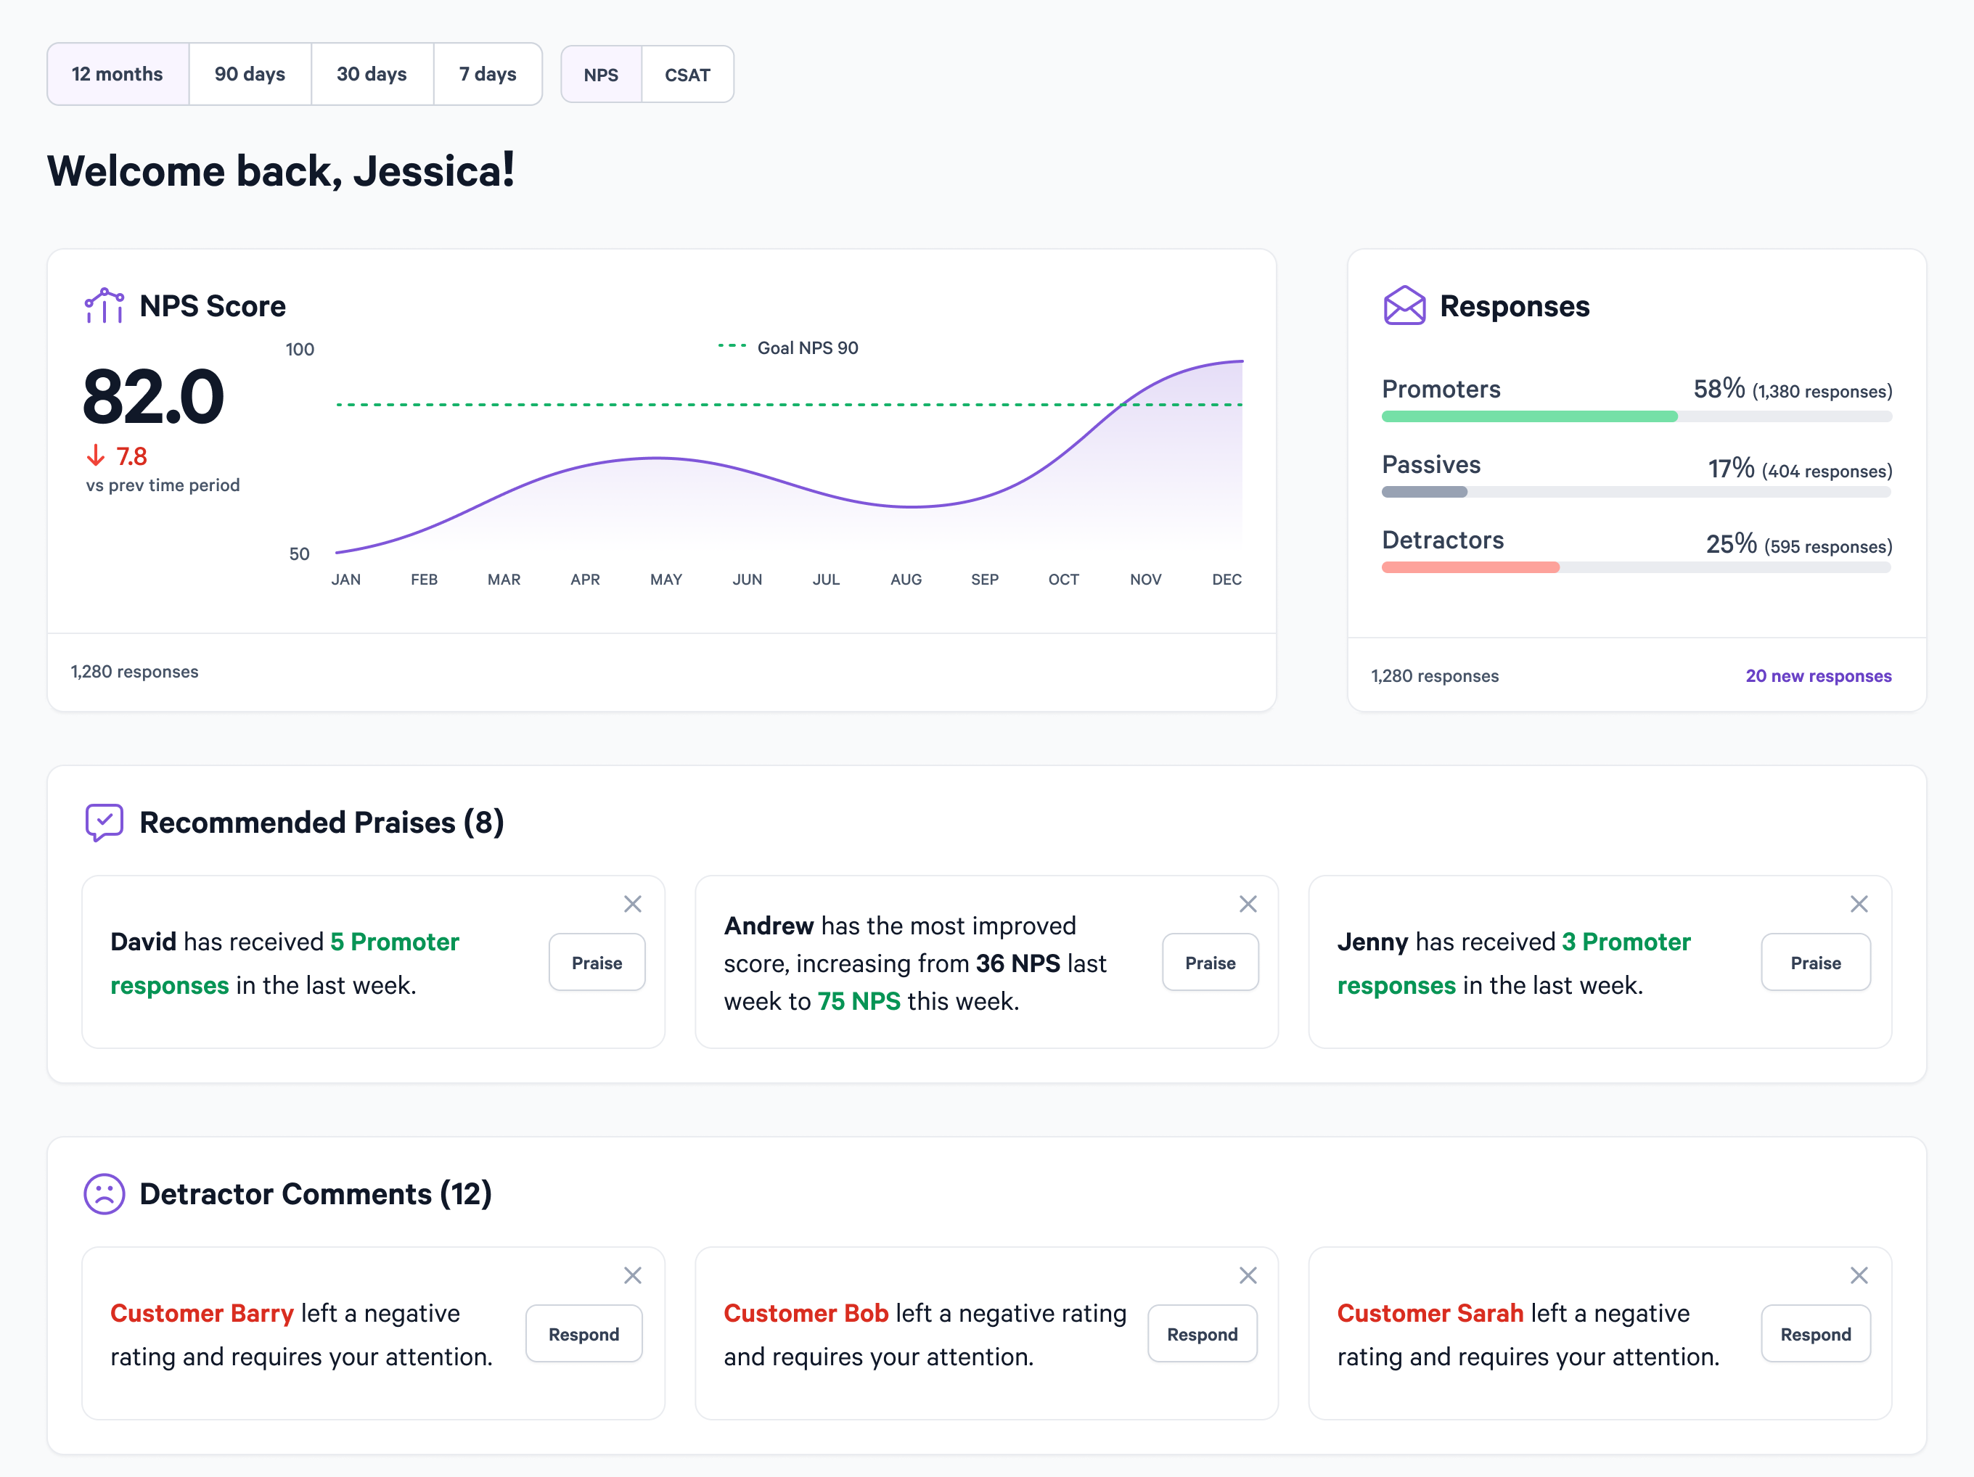Dismiss Andrew's most improved card
The image size is (1974, 1477).
(1248, 905)
